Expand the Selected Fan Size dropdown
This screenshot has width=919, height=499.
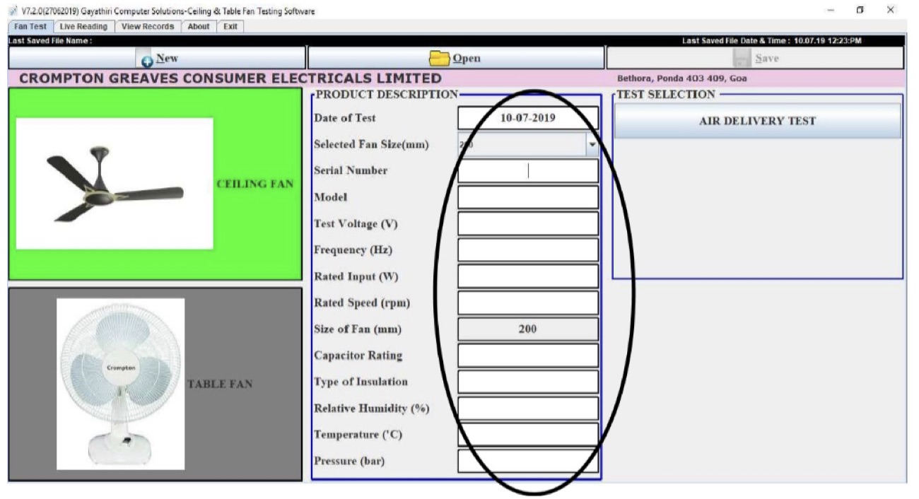[592, 145]
